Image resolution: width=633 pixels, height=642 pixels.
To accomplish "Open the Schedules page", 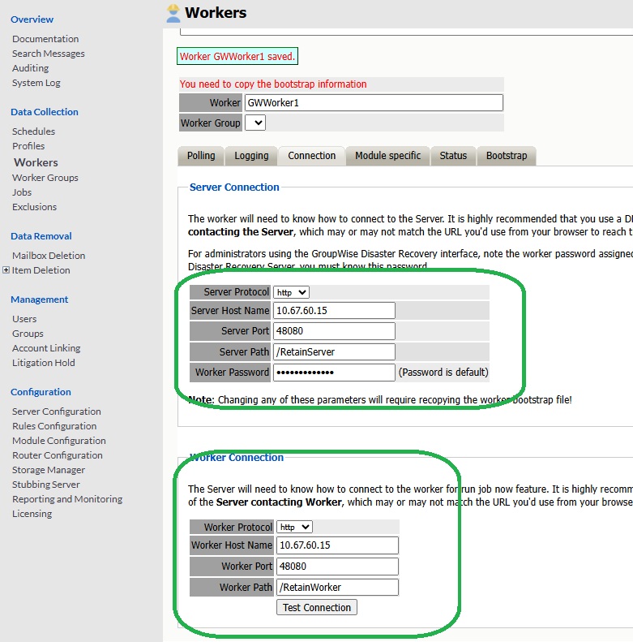I will pos(33,131).
